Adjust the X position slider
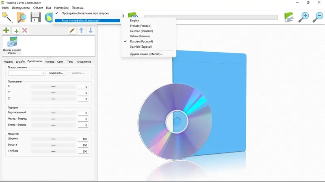Viewport: 325px width, 182px height. 53,87
